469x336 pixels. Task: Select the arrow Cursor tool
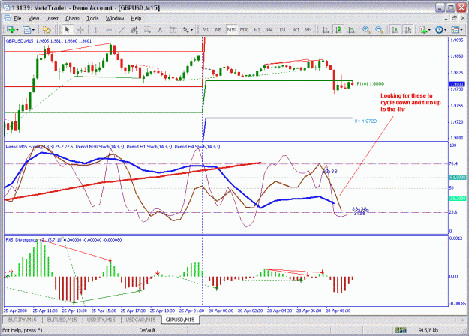(x=67, y=29)
